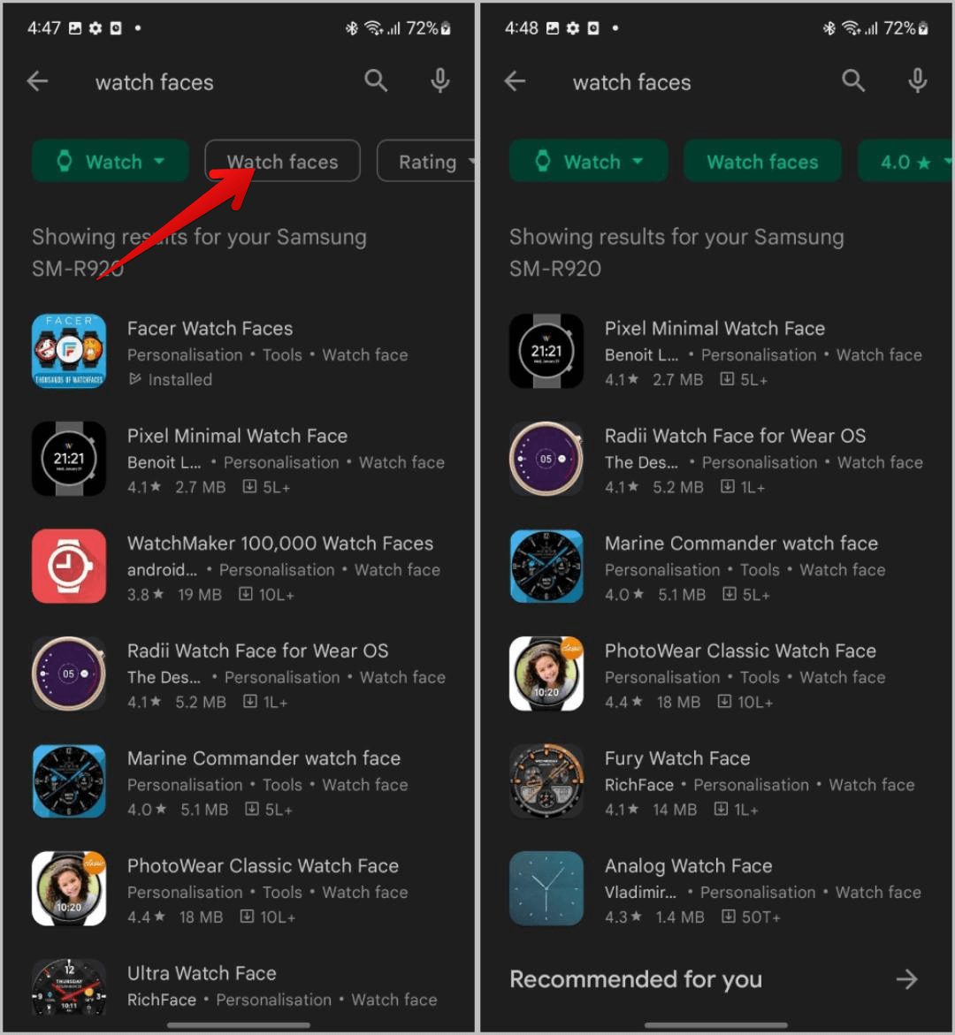The width and height of the screenshot is (955, 1035).
Task: Select PhotoWear Classic title, right screen
Action: pyautogui.click(x=740, y=651)
